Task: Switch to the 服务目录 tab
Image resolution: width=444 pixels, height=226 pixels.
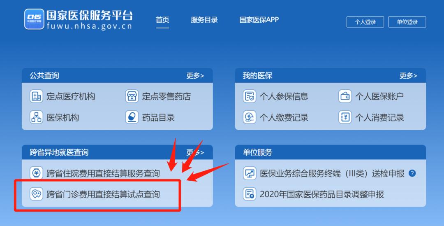Action: tap(204, 20)
